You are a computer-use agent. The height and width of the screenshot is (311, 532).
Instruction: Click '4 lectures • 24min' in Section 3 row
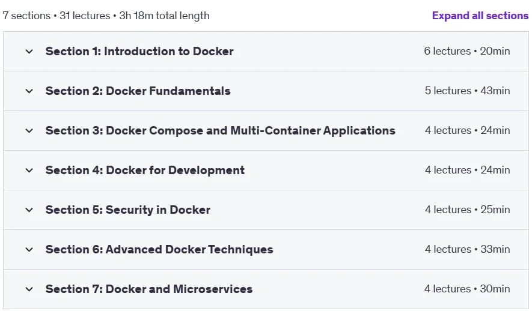point(467,130)
